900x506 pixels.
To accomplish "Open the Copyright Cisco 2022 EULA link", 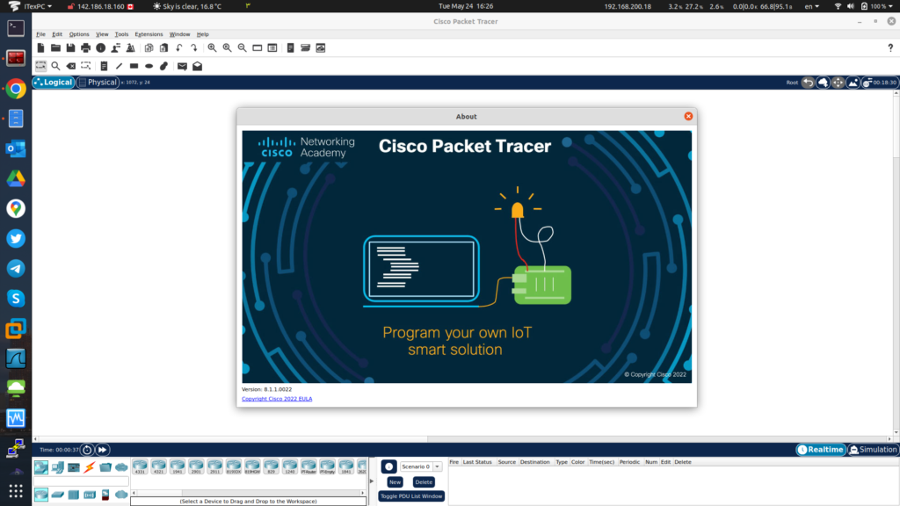I will coord(277,399).
